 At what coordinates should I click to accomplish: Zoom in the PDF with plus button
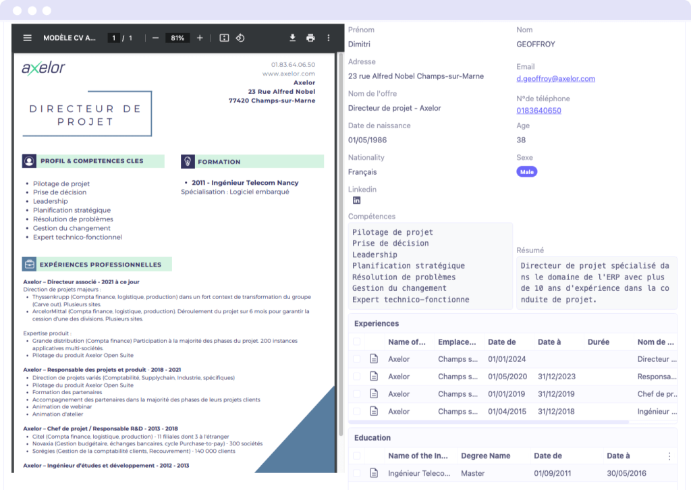click(x=200, y=38)
